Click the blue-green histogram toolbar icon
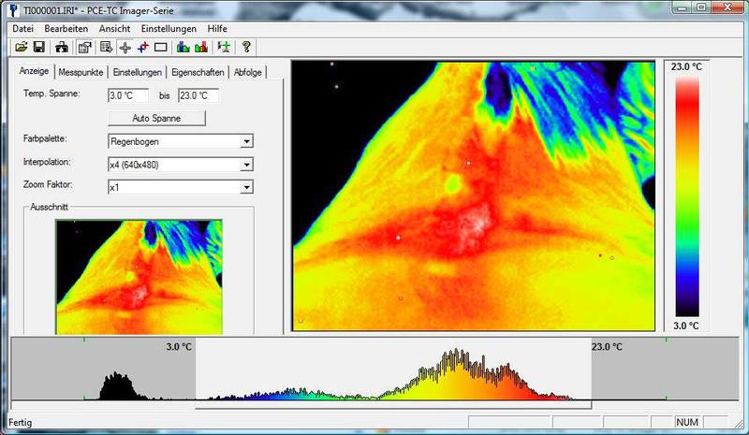This screenshot has height=435, width=749. (x=184, y=47)
